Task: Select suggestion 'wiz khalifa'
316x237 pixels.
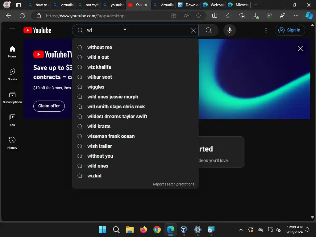Action: (x=135, y=67)
